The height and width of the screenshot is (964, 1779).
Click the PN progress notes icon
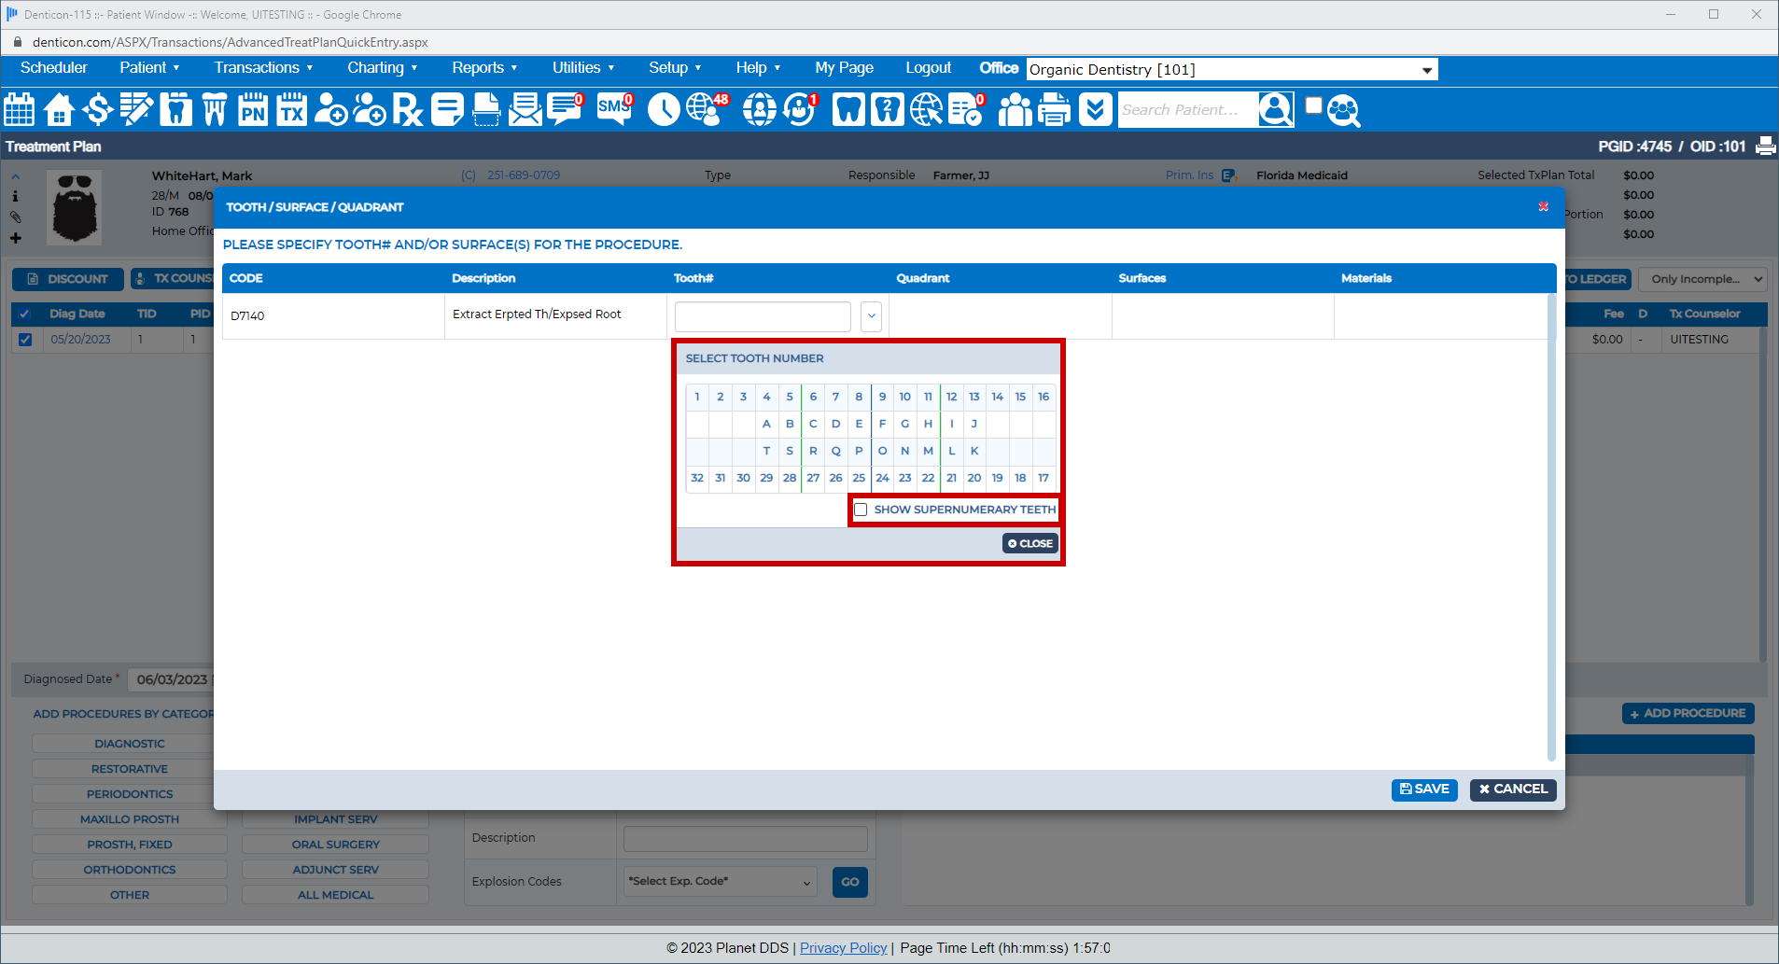[253, 110]
